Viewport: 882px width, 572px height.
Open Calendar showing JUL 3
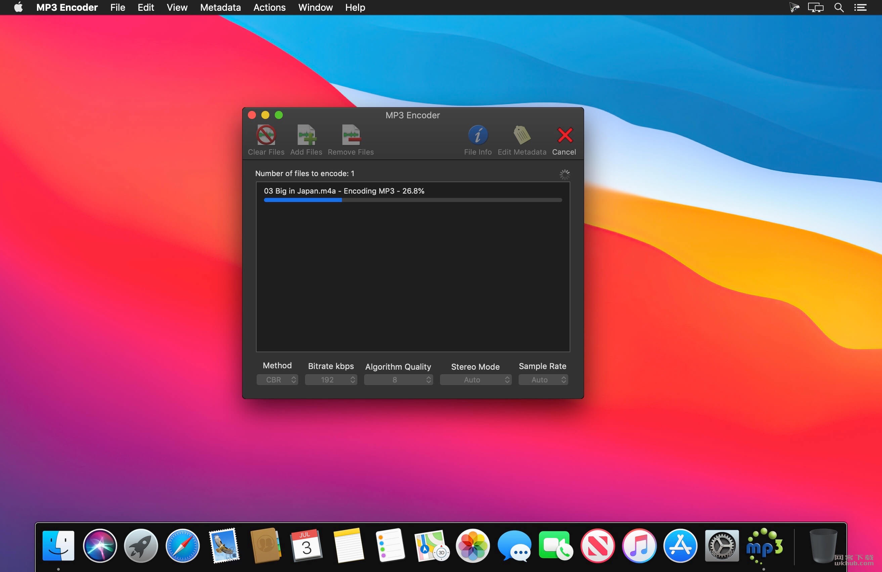307,546
